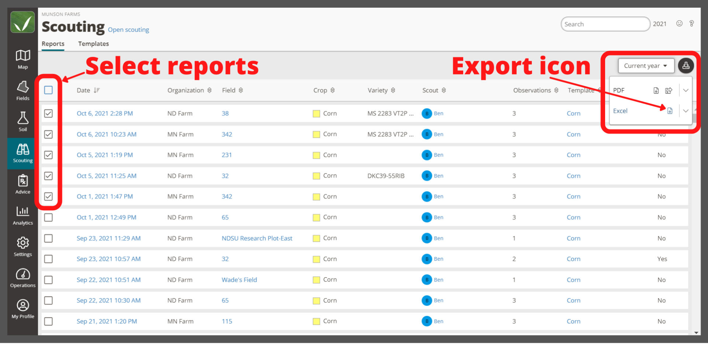Image resolution: width=708 pixels, height=344 pixels.
Task: Sort by Organization column
Action: (209, 90)
